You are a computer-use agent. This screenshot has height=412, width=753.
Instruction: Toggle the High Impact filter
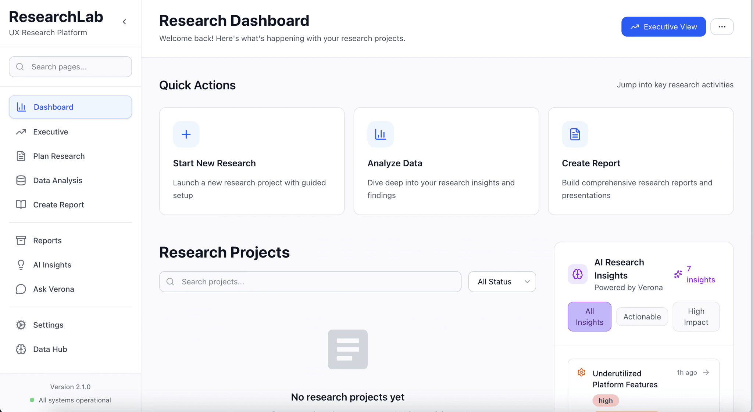click(696, 316)
